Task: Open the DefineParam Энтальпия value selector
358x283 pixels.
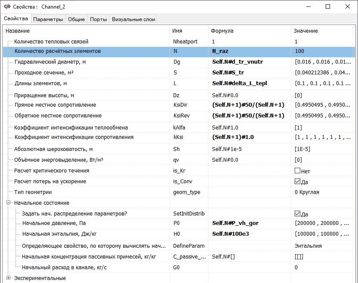Action: [323, 246]
